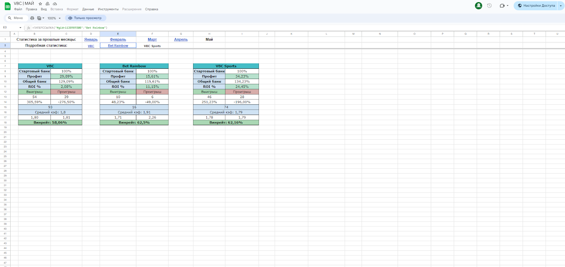Screen dimensions: 565x267
Task: Click the Настройки Доступа share button
Action: click(536, 6)
